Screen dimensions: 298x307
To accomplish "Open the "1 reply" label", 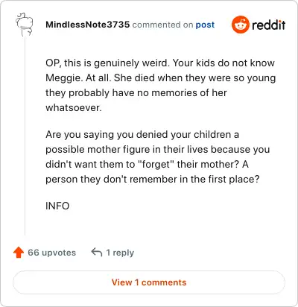I will [x=120, y=253].
